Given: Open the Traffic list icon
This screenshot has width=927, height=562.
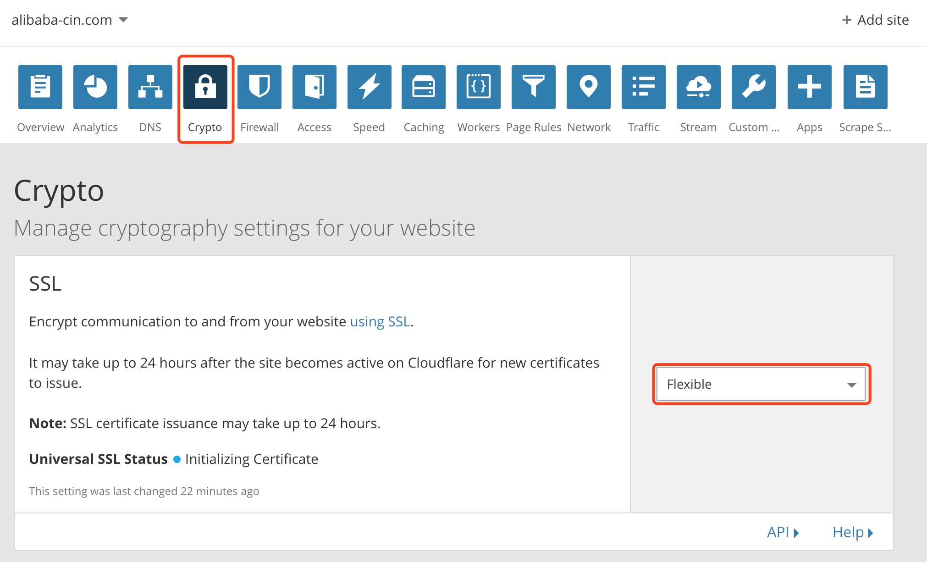Looking at the screenshot, I should 643,87.
